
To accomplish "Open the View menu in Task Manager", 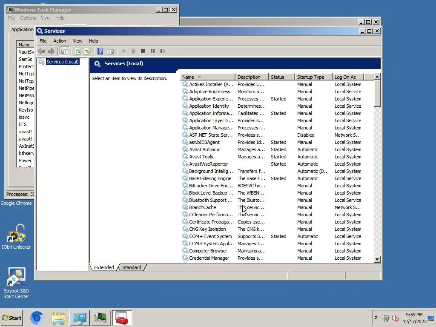I will point(46,18).
